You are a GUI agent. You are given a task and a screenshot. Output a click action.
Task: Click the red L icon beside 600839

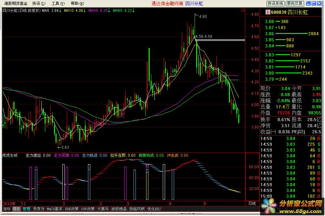pyautogui.click(x=268, y=12)
